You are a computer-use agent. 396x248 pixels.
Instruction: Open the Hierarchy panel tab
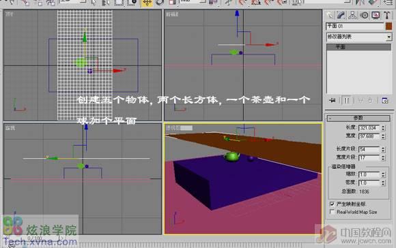pos(352,16)
